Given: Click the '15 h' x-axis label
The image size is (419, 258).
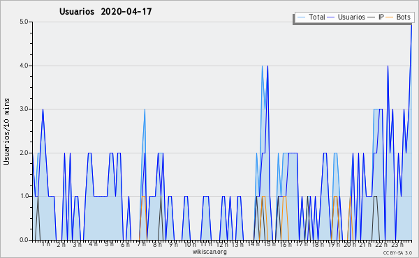Looking at the screenshot, I should coord(270,244).
